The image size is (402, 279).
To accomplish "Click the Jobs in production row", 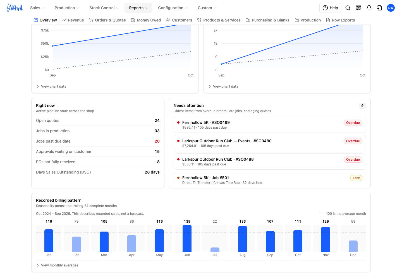I will click(98, 131).
